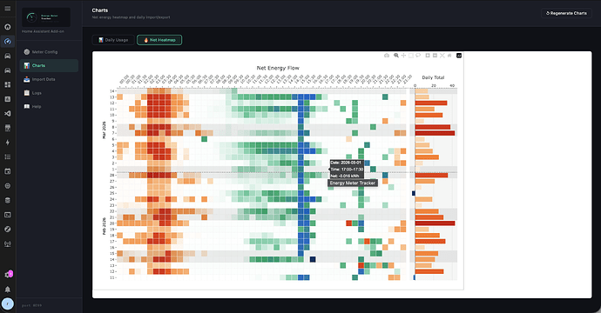Open the database stack sidebar icon
601x313 pixels.
click(7, 201)
